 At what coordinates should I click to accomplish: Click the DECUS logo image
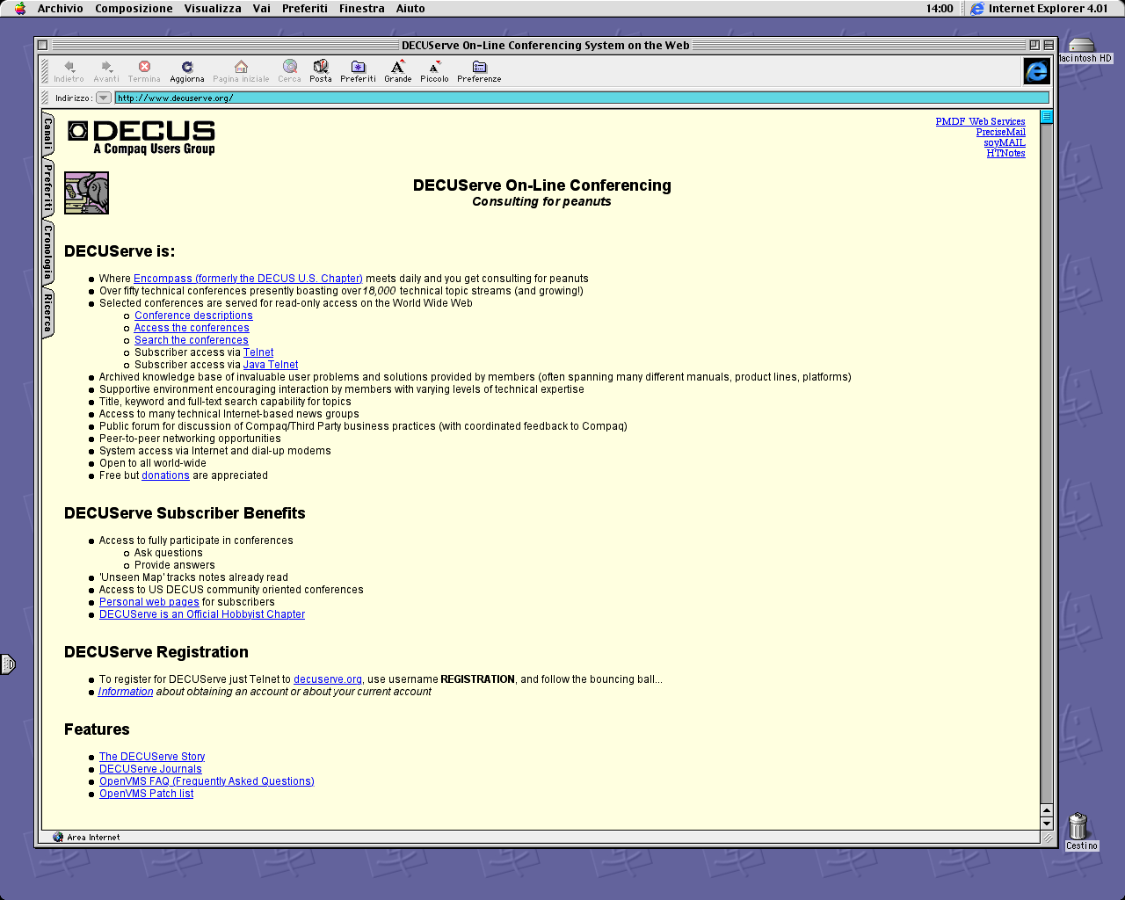142,138
